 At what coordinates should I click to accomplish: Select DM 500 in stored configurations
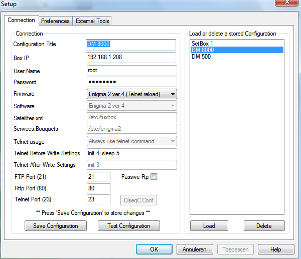[x=237, y=57]
